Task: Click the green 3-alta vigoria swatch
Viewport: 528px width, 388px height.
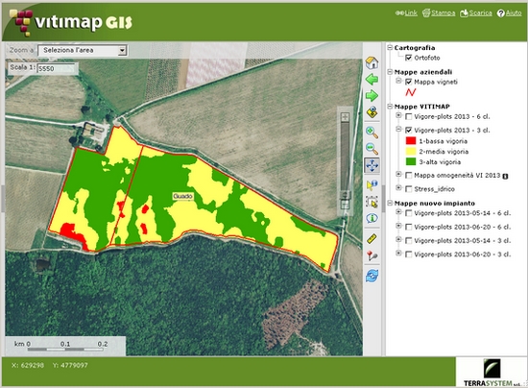Action: tap(411, 161)
